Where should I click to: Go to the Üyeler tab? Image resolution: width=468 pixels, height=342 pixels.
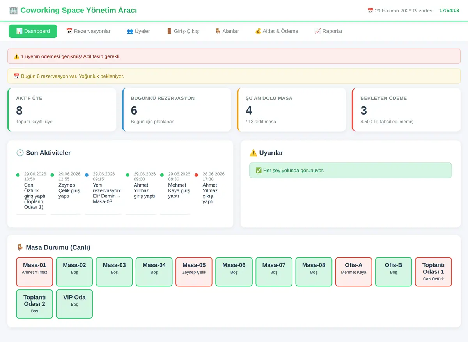pyautogui.click(x=138, y=31)
